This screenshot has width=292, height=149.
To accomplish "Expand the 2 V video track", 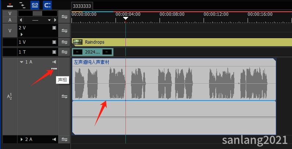I will tap(22, 34).
